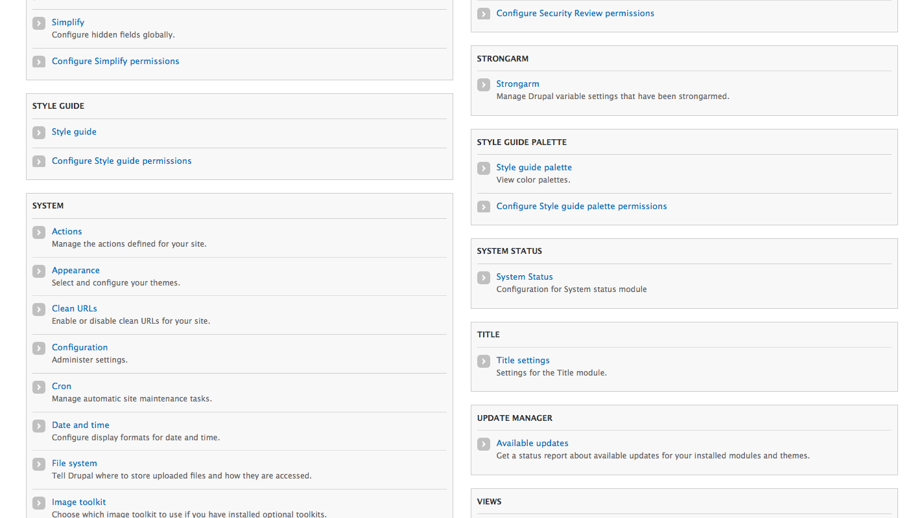Click 'Tell Drupal where to store uploaded files' text
Image resolution: width=924 pixels, height=518 pixels.
coord(182,476)
